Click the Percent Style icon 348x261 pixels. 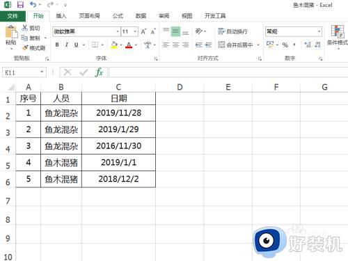coord(285,45)
